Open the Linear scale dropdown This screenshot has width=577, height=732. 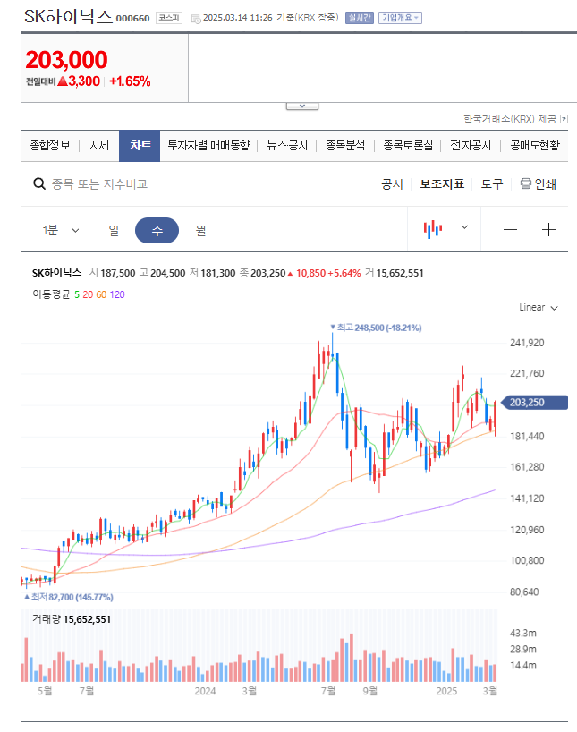(x=539, y=307)
